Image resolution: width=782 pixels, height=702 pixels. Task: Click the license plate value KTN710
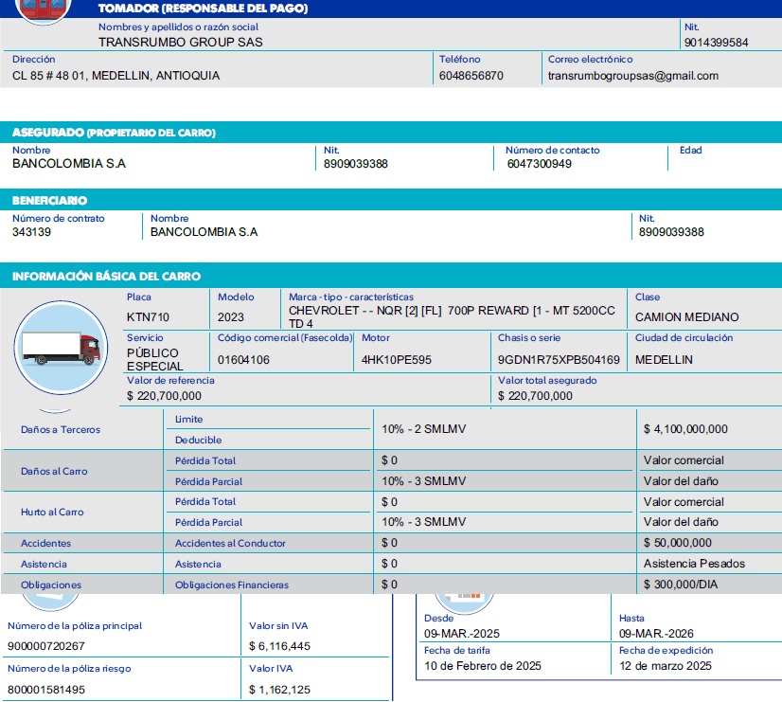click(148, 317)
